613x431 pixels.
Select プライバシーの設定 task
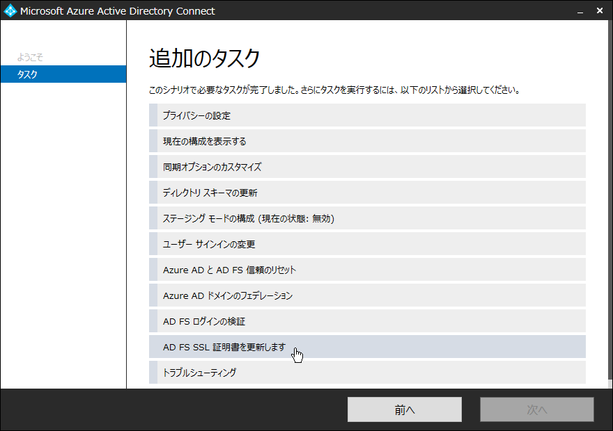[367, 115]
